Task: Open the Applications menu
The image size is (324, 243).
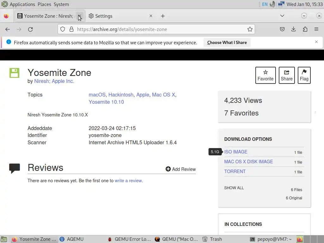Action: [22, 4]
